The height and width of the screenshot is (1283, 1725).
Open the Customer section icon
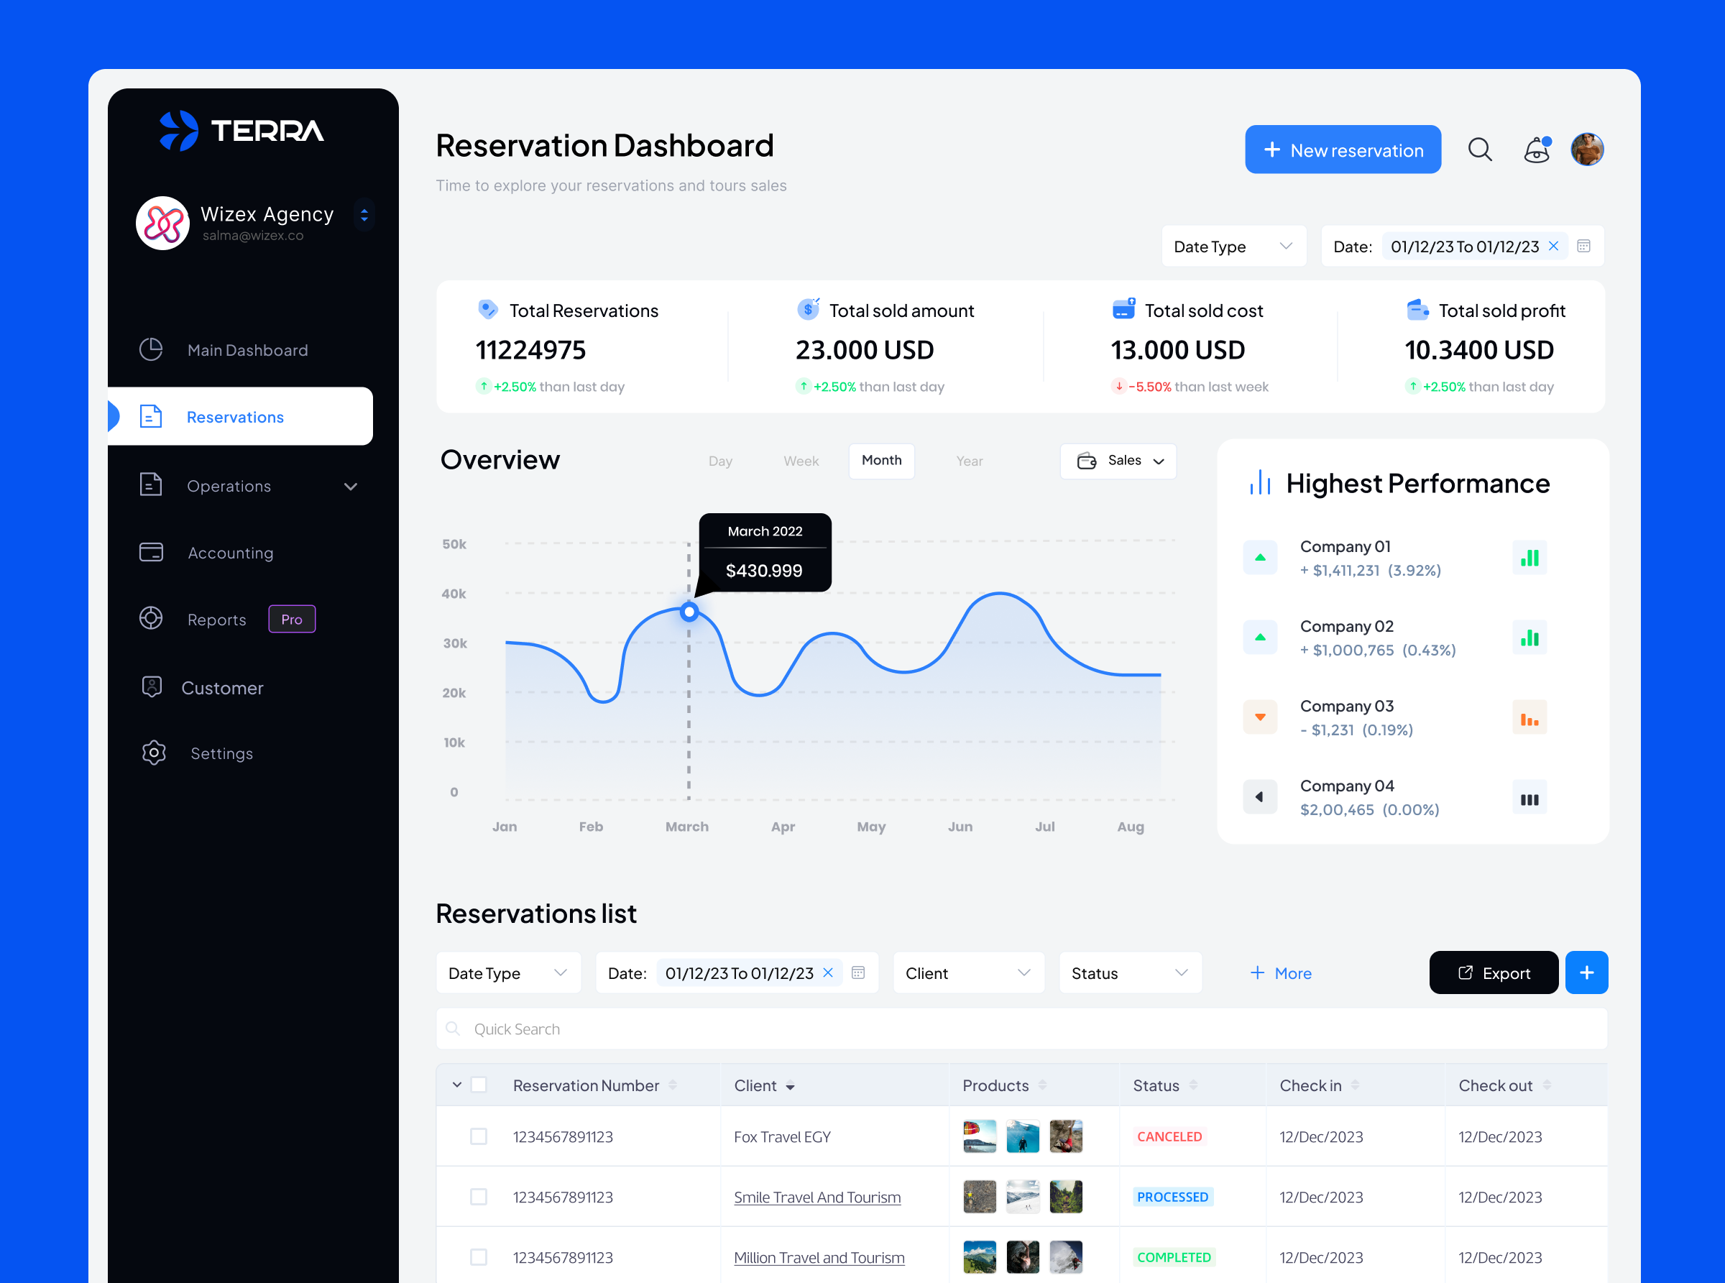152,687
